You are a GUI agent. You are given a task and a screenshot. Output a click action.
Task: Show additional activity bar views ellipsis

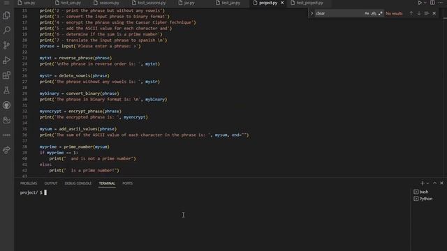coord(6,135)
